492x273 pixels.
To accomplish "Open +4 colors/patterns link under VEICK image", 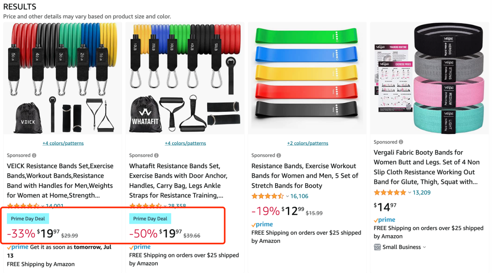I will coord(63,143).
